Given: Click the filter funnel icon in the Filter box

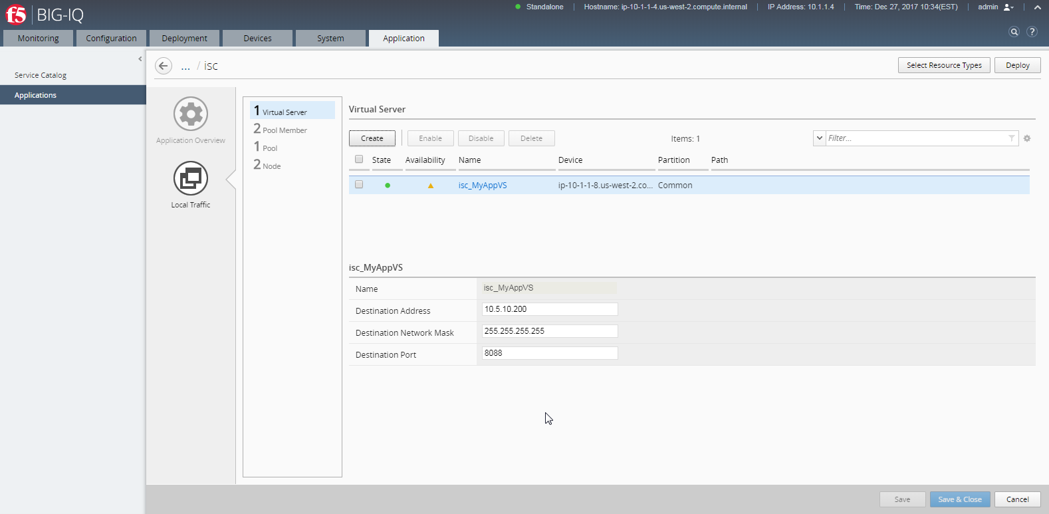Looking at the screenshot, I should 1011,138.
